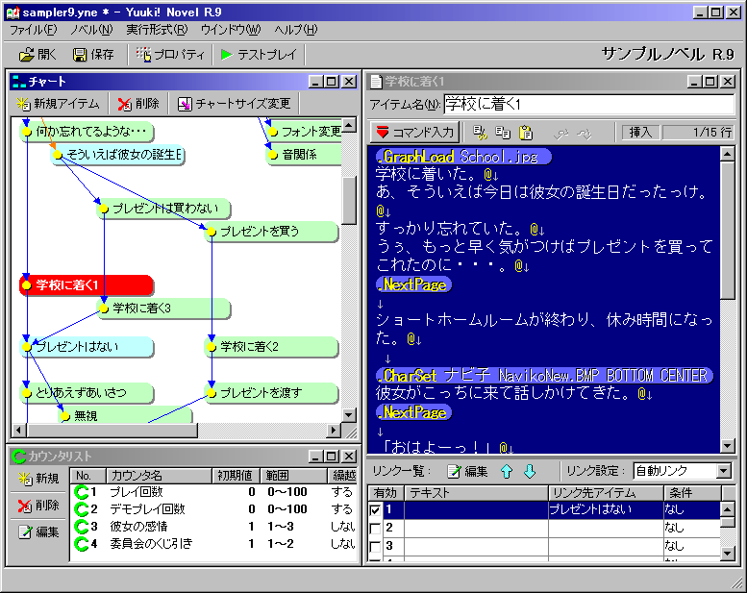The width and height of the screenshot is (747, 593).
Task: Open the ヘルプ(H) menu
Action: point(296,30)
